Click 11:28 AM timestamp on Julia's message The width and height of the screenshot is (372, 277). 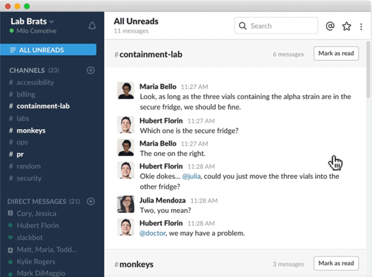click(204, 201)
